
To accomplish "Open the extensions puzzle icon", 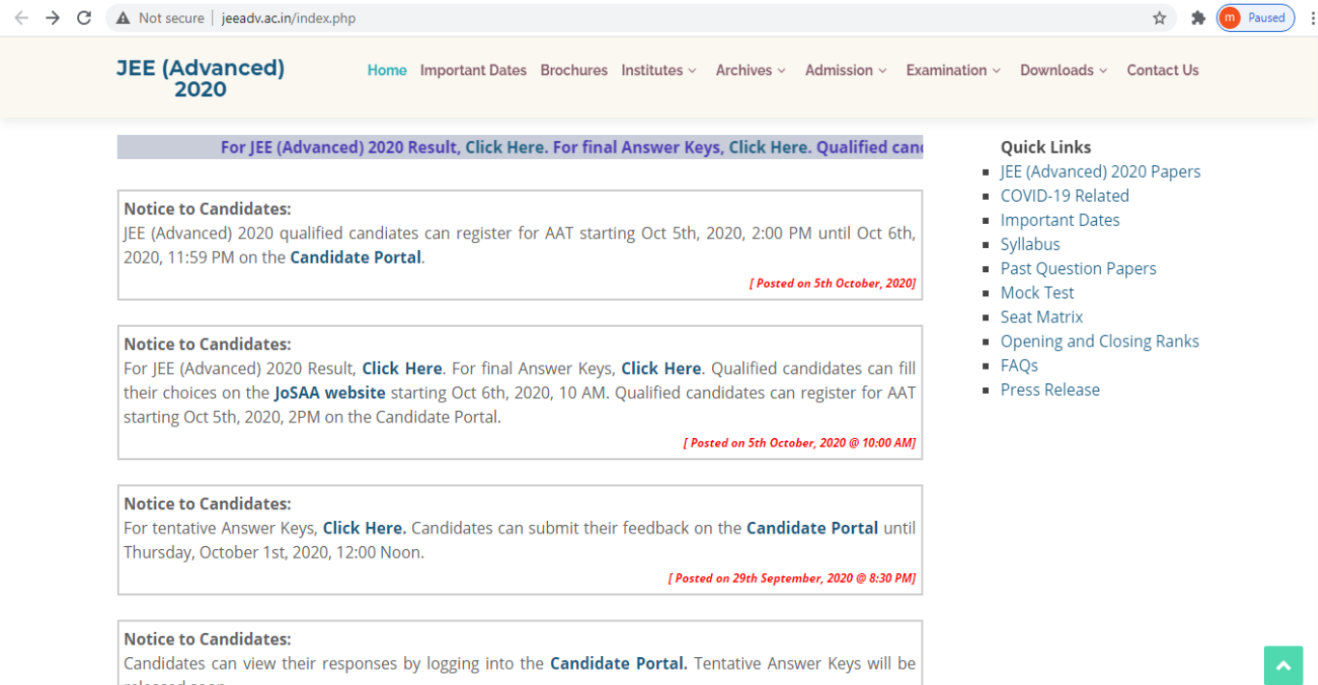I will click(1198, 18).
